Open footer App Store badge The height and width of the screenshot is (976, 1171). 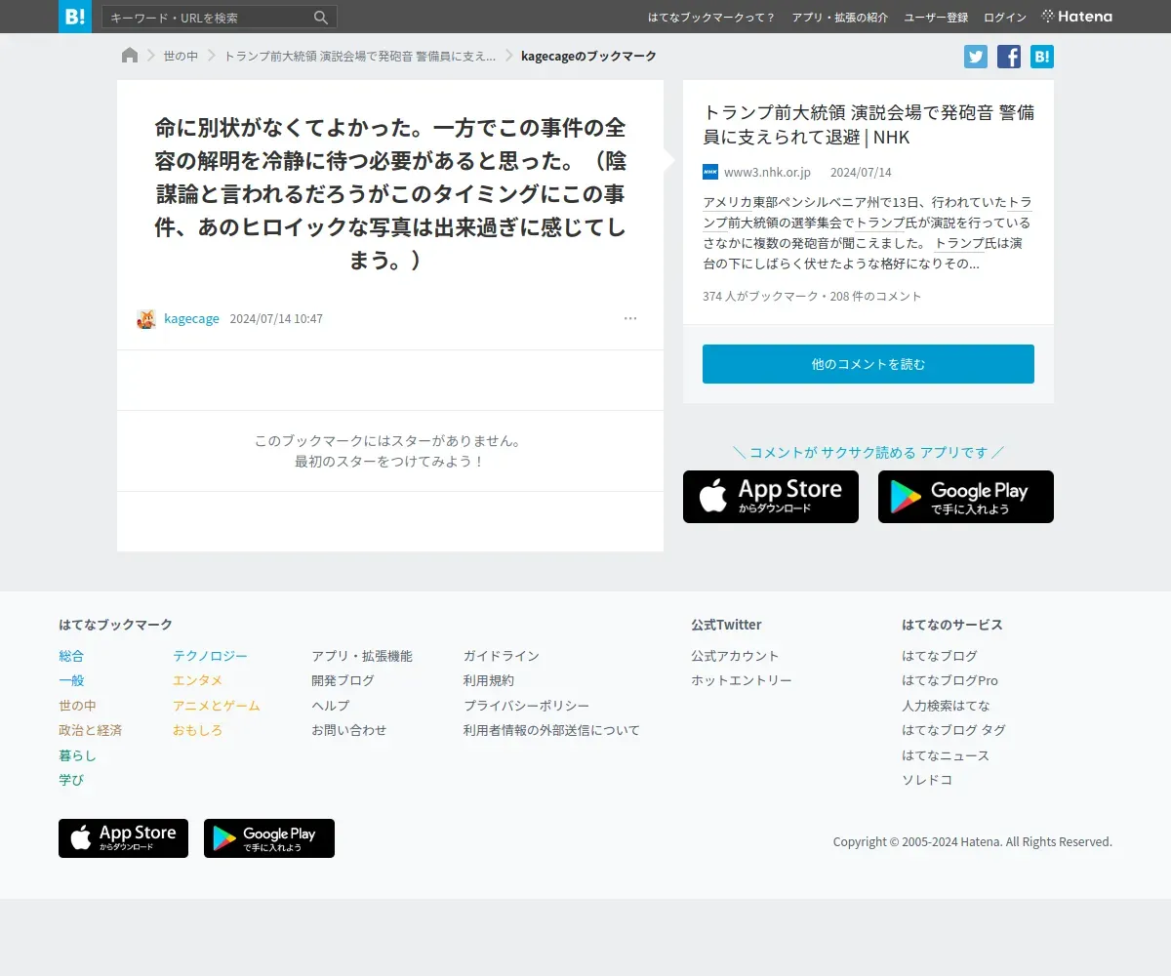123,838
